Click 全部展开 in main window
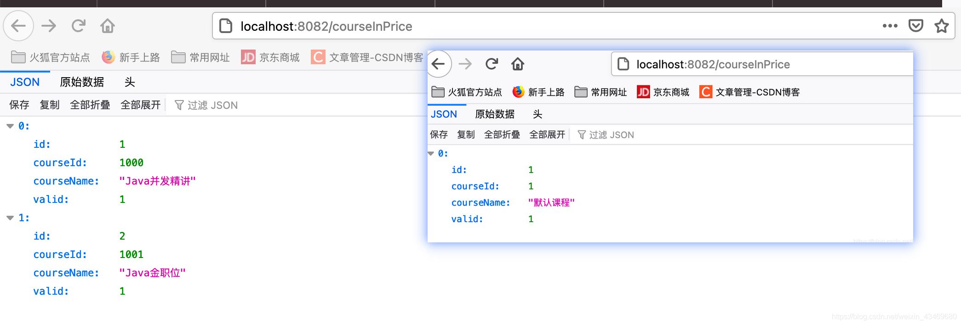The height and width of the screenshot is (325, 961). click(x=141, y=105)
